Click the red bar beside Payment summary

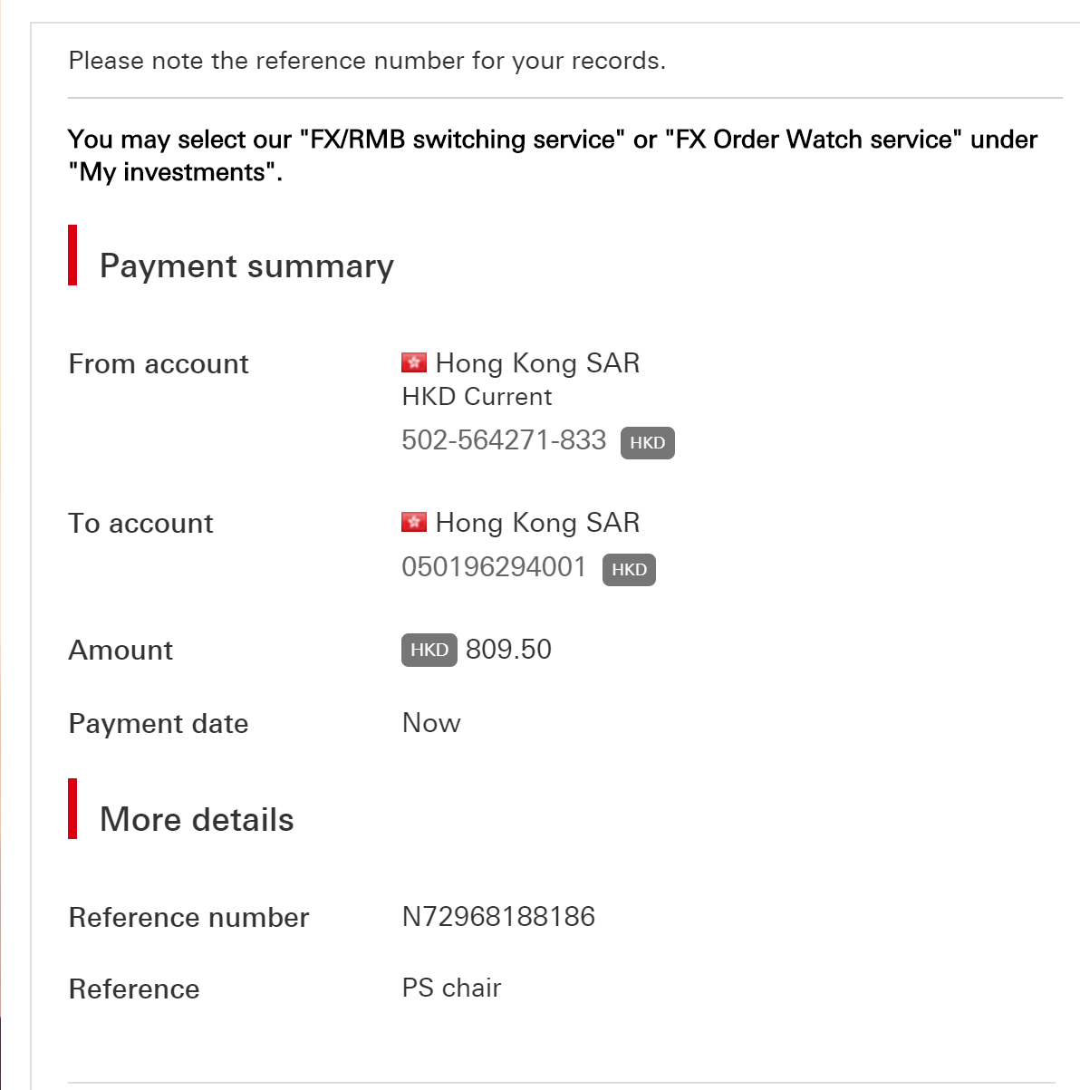[x=72, y=256]
